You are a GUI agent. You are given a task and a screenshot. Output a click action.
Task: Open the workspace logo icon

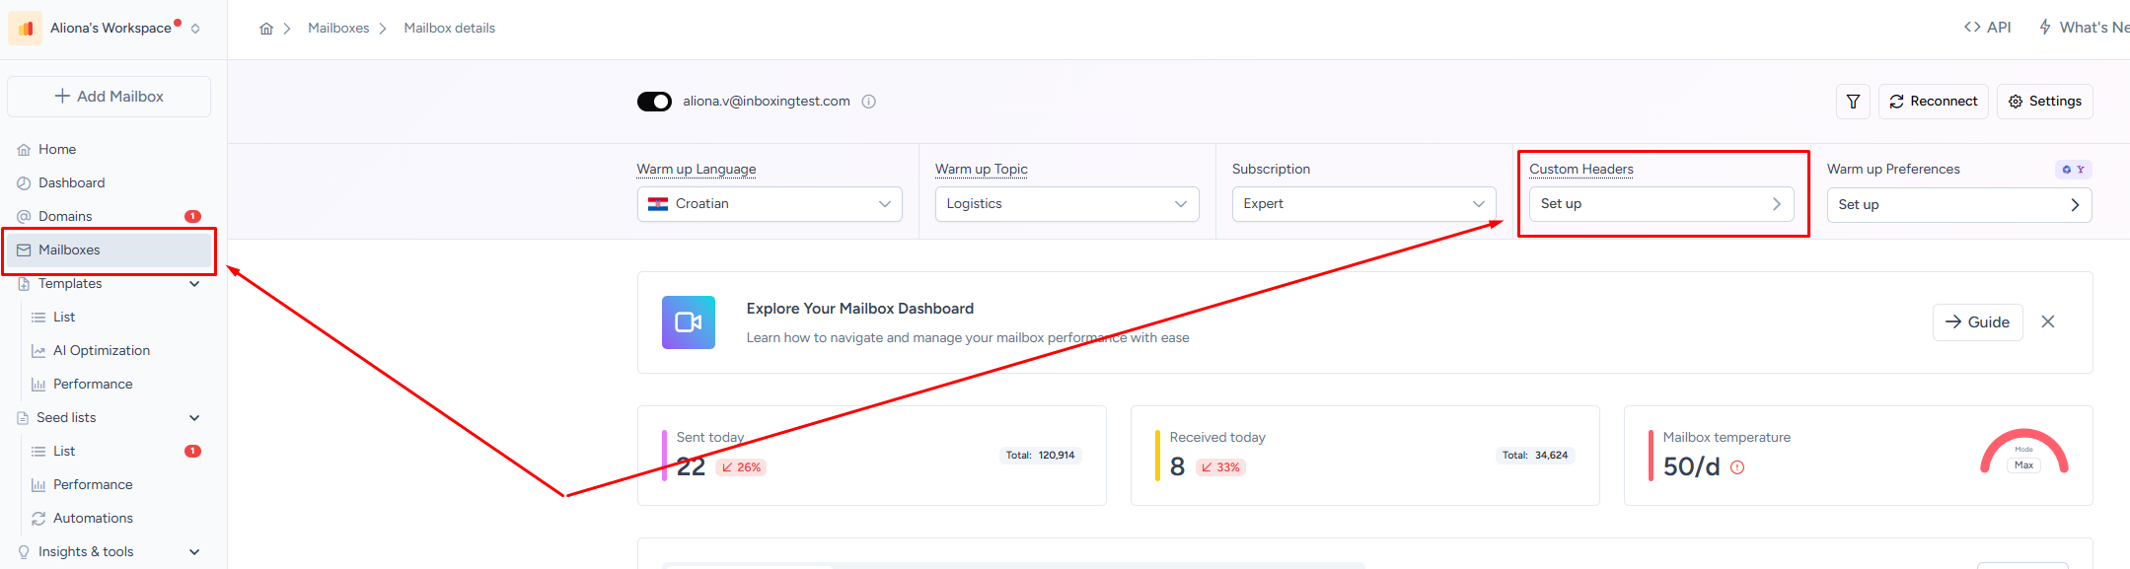pos(26,28)
